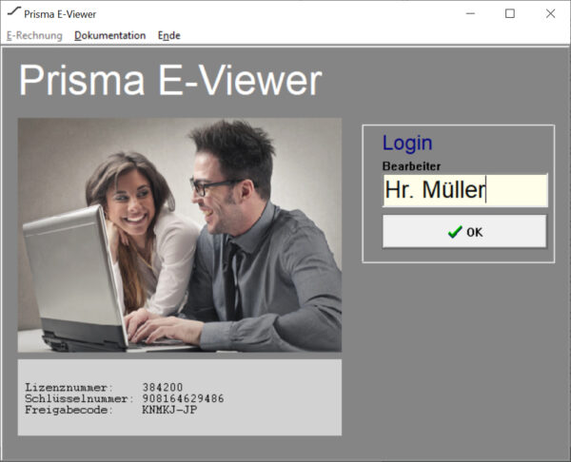Click the Login heading

pyautogui.click(x=407, y=143)
